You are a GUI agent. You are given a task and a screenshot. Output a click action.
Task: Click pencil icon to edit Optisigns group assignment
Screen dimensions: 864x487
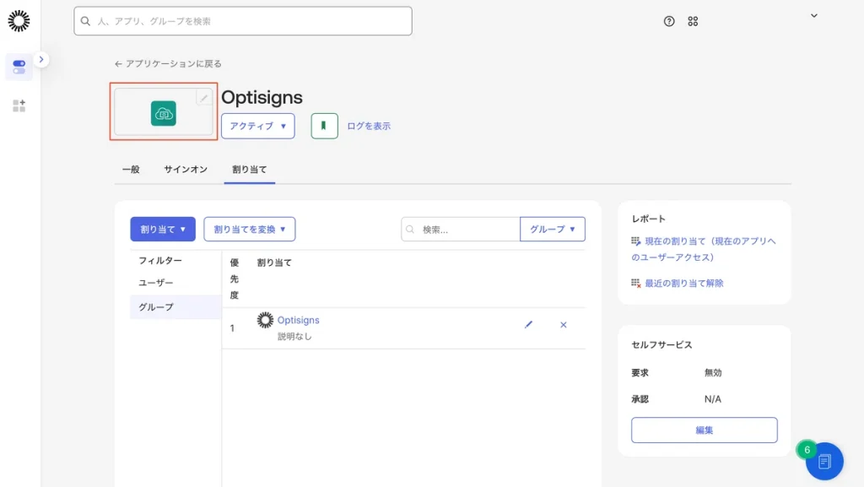click(x=529, y=325)
